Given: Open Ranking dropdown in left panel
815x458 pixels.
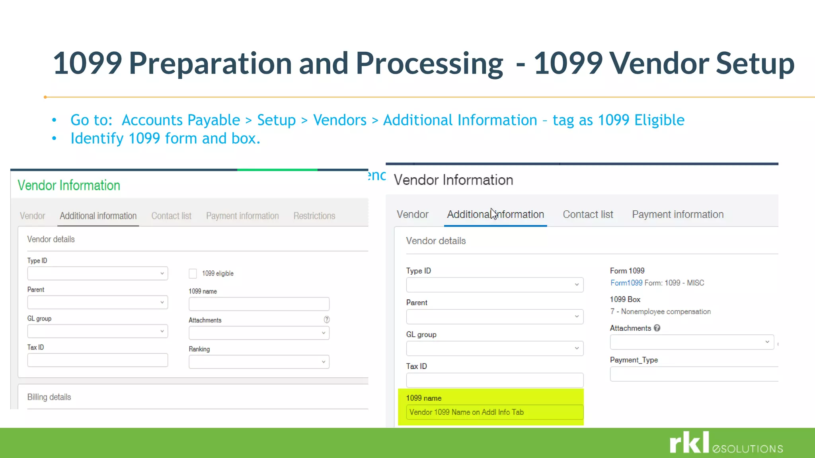Looking at the screenshot, I should tap(259, 362).
